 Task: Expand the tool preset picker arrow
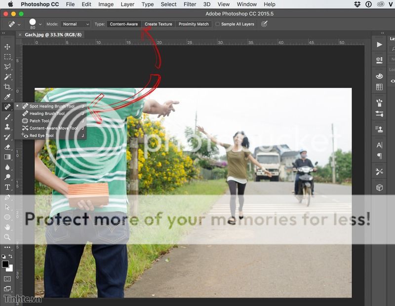point(19,24)
